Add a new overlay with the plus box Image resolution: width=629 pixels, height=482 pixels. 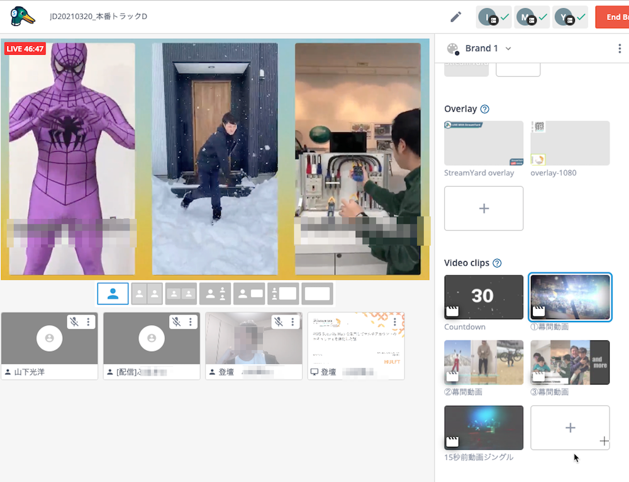coord(484,208)
